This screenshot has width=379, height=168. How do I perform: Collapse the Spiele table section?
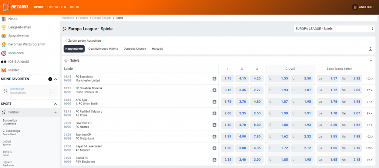371,61
